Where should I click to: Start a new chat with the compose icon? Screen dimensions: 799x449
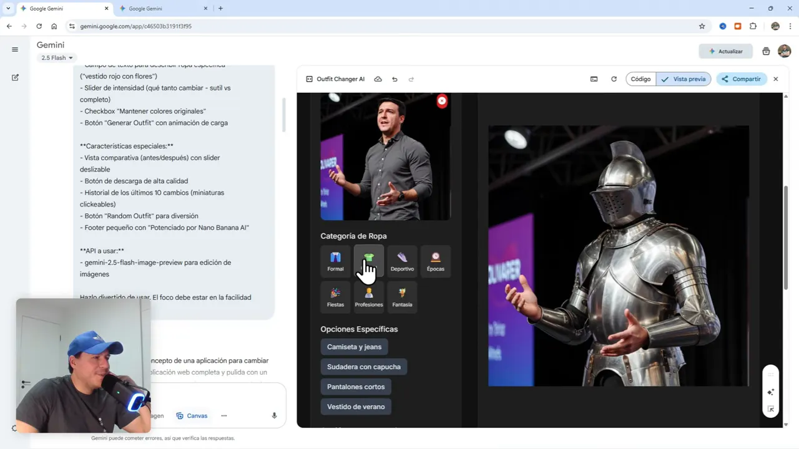15,77
